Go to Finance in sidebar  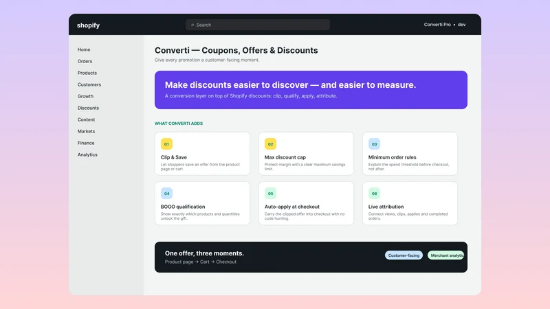(x=86, y=143)
